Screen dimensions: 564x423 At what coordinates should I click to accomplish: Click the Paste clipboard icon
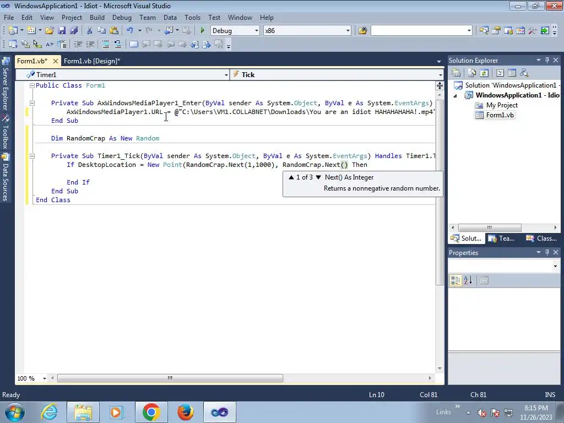pos(114,31)
